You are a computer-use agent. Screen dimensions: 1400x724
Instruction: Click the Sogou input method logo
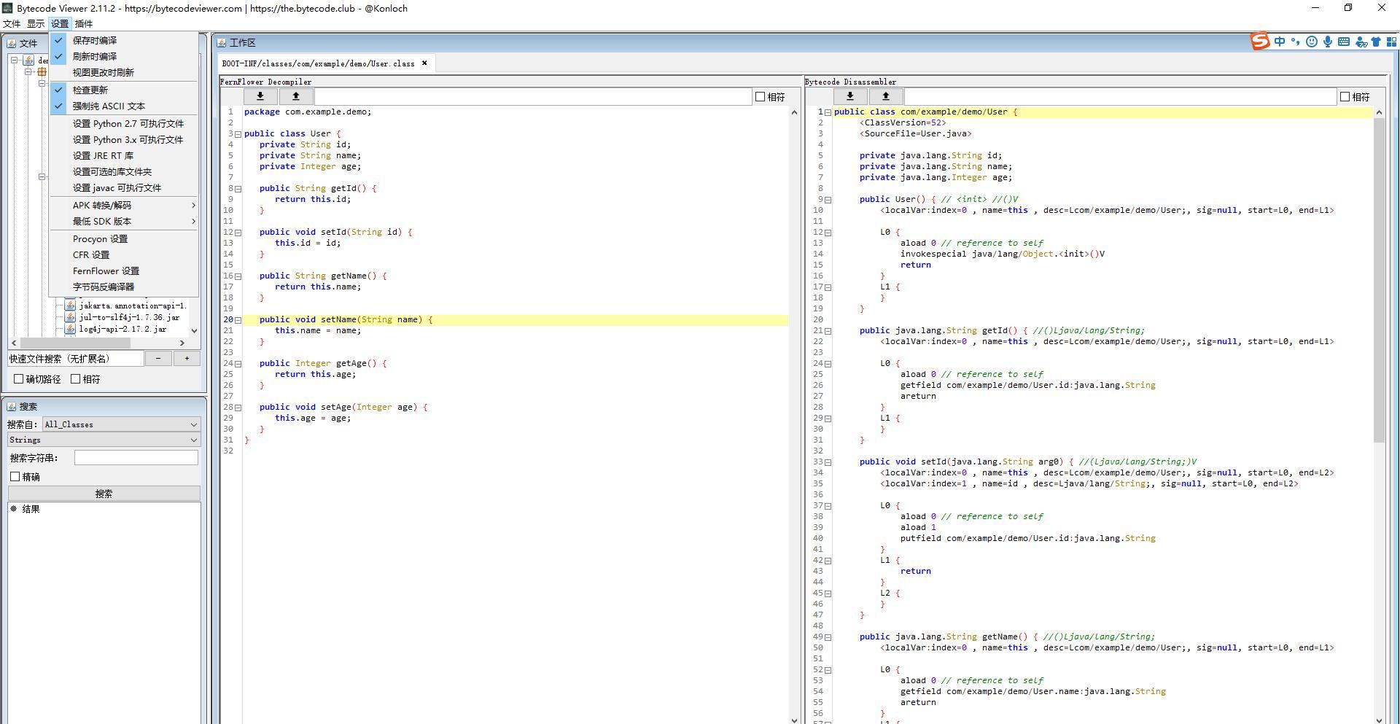click(x=1261, y=42)
